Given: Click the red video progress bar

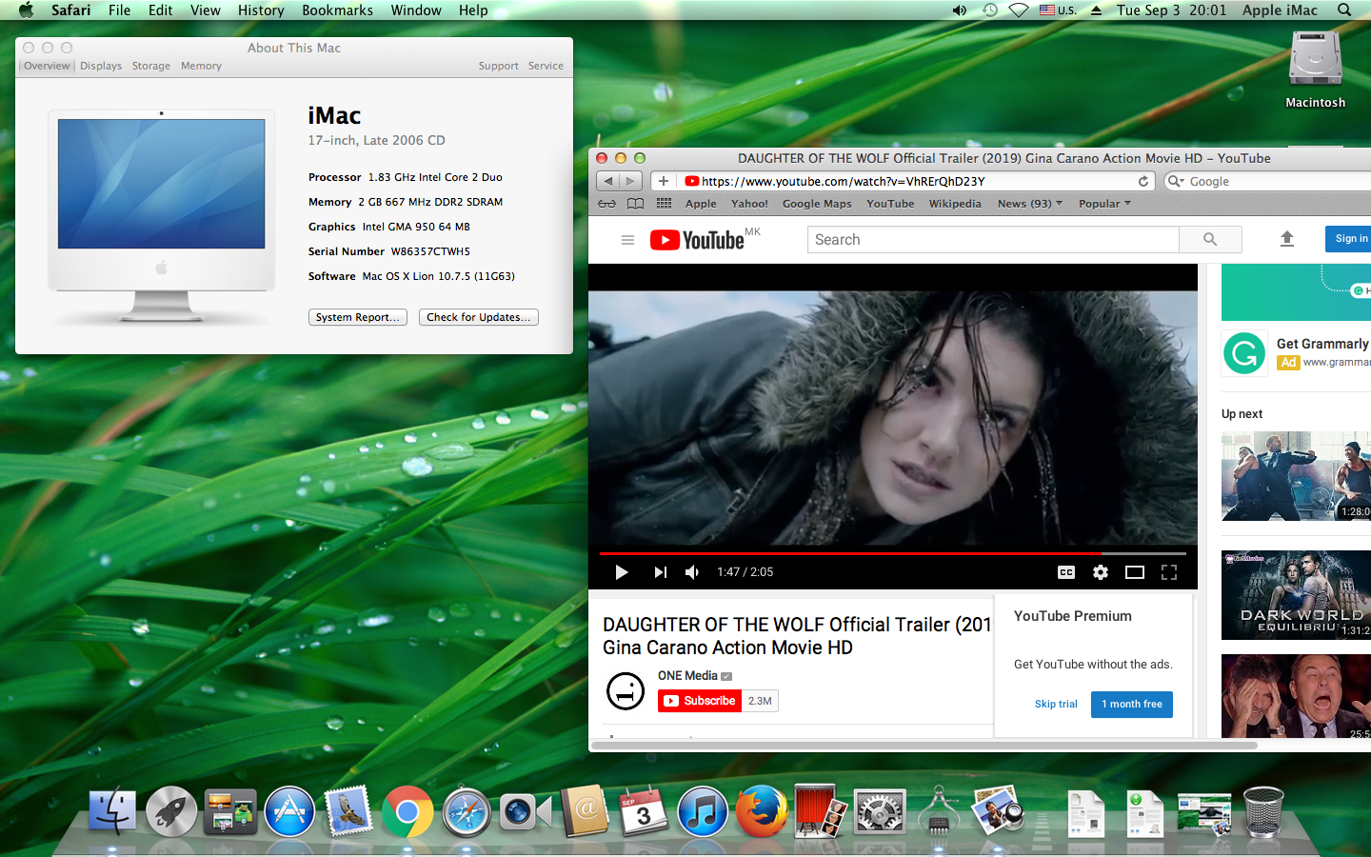Looking at the screenshot, I should click(x=850, y=553).
